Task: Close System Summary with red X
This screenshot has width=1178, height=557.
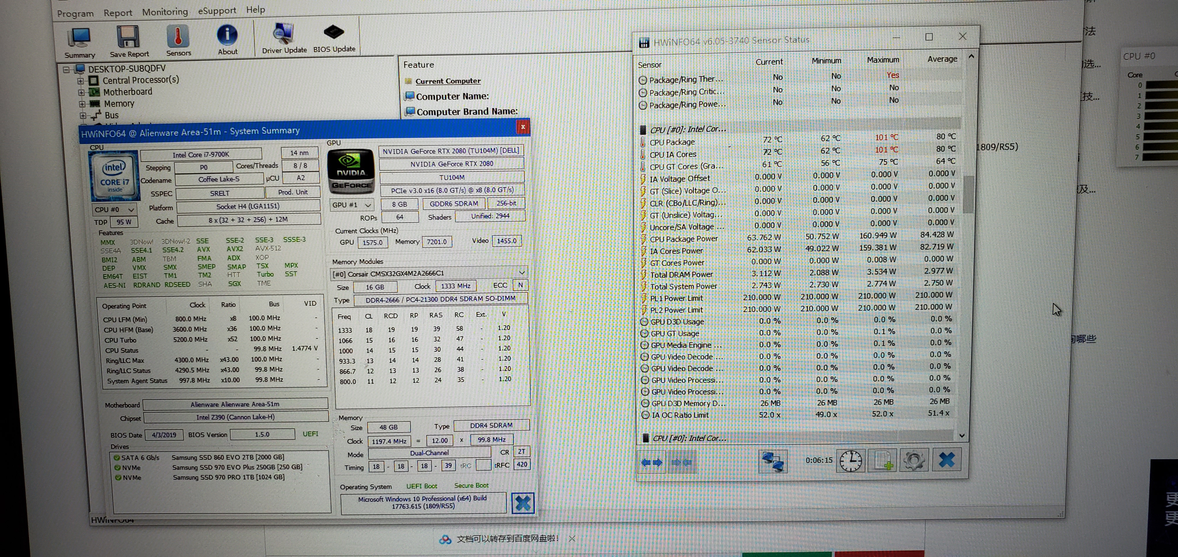Action: tap(523, 127)
